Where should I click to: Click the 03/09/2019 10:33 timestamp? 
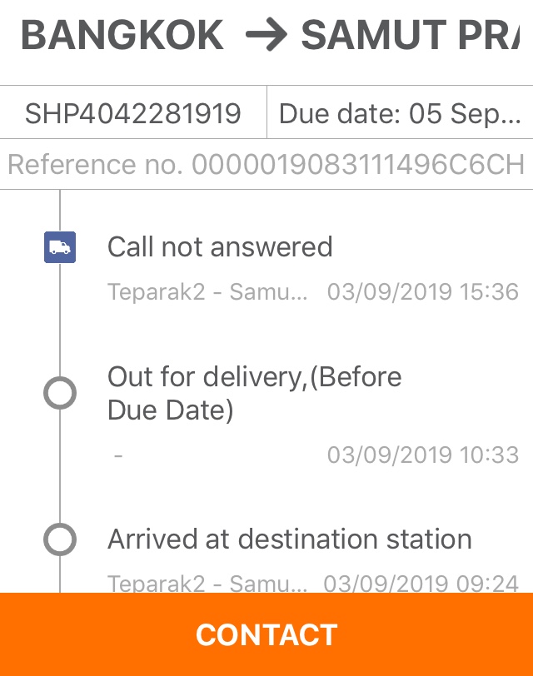(x=422, y=455)
